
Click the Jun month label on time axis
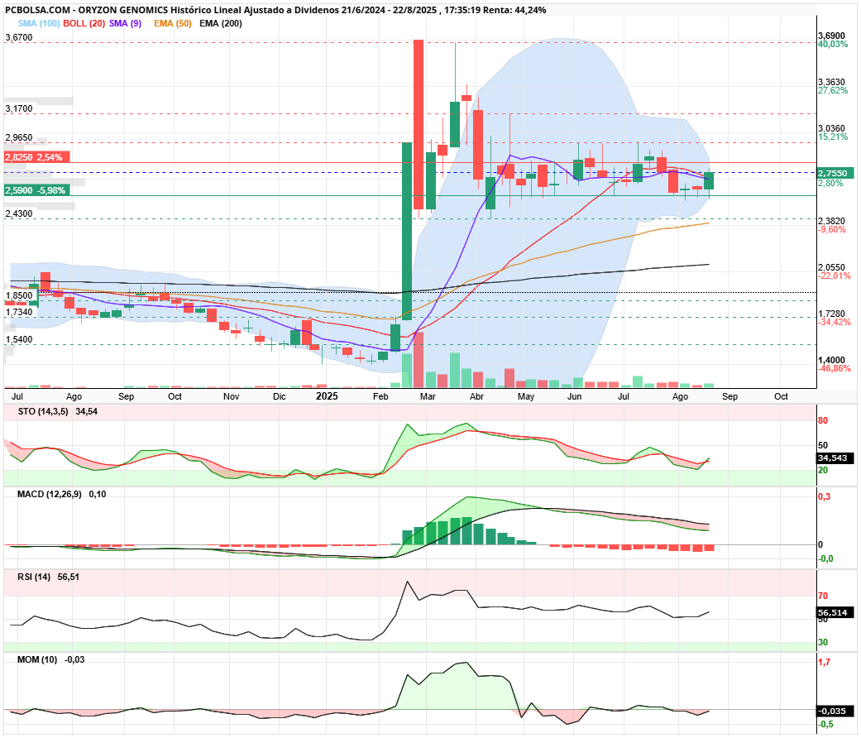(x=574, y=396)
